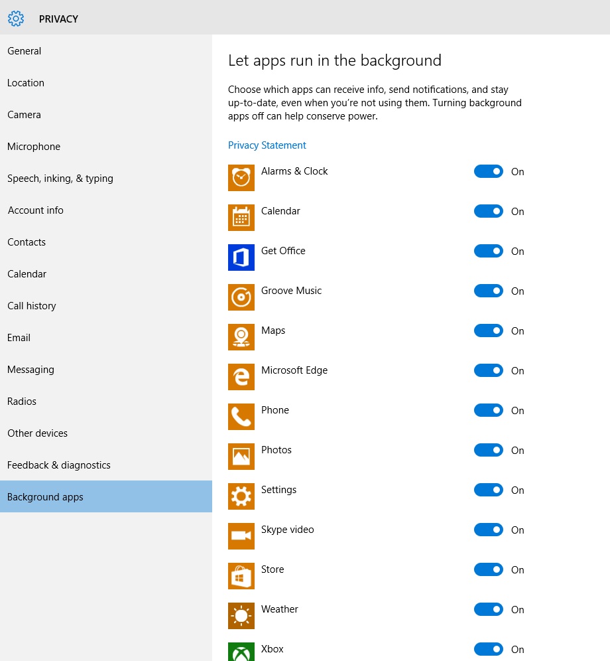Click the Photos app icon
The image size is (610, 661).
coord(241,457)
